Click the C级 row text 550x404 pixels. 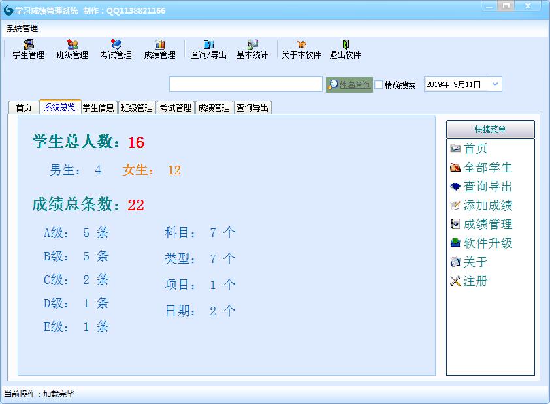click(x=76, y=279)
